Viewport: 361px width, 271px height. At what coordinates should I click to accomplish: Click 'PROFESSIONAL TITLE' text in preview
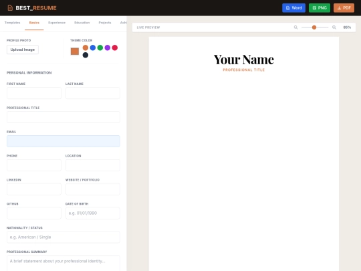click(x=244, y=70)
